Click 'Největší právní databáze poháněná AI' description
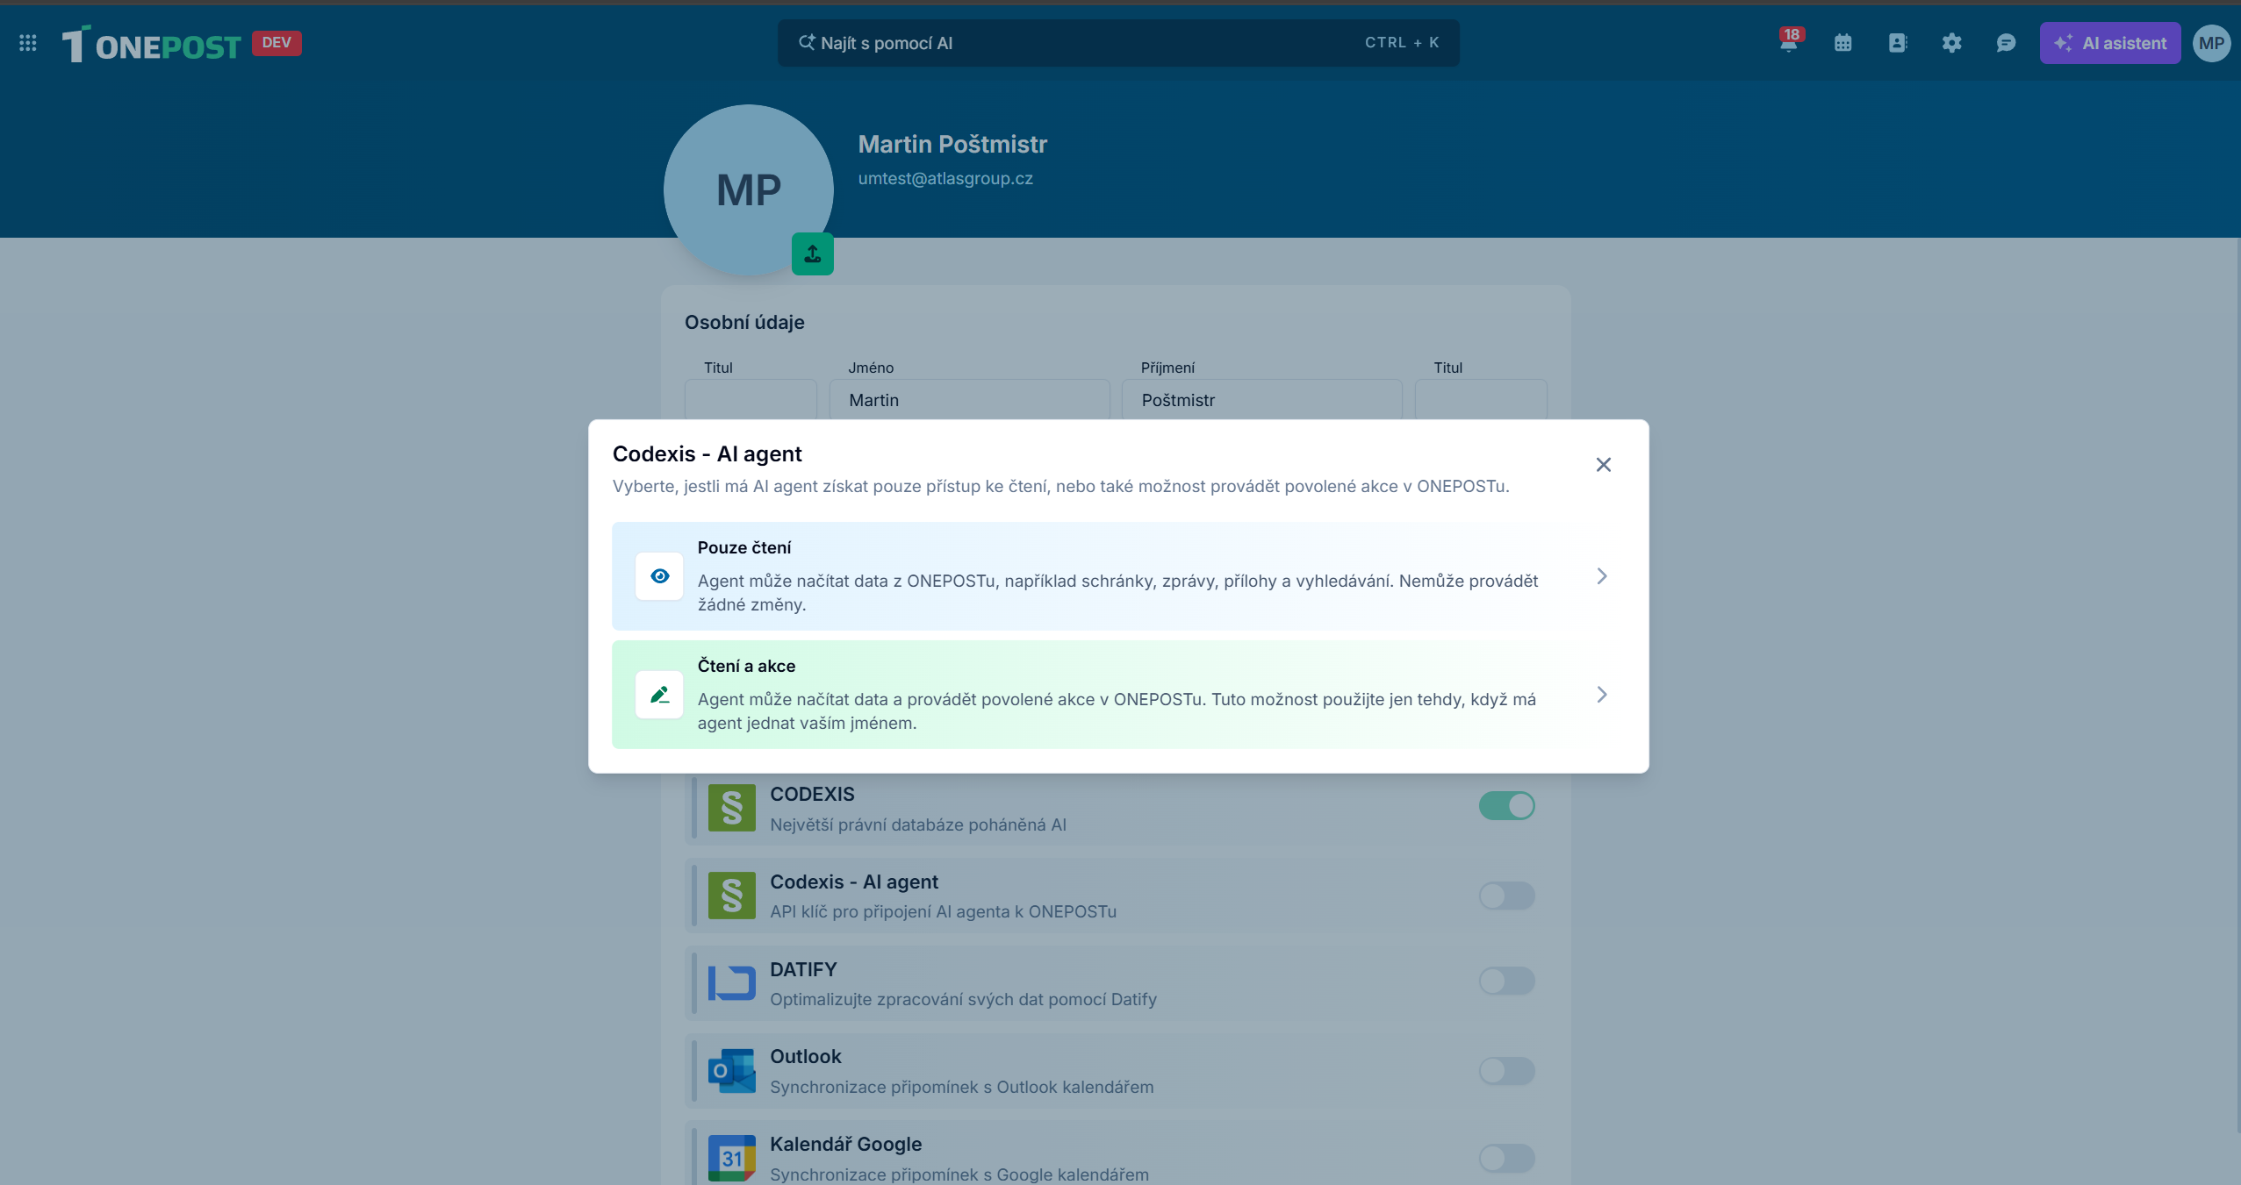The height and width of the screenshot is (1185, 2241). pos(918,825)
